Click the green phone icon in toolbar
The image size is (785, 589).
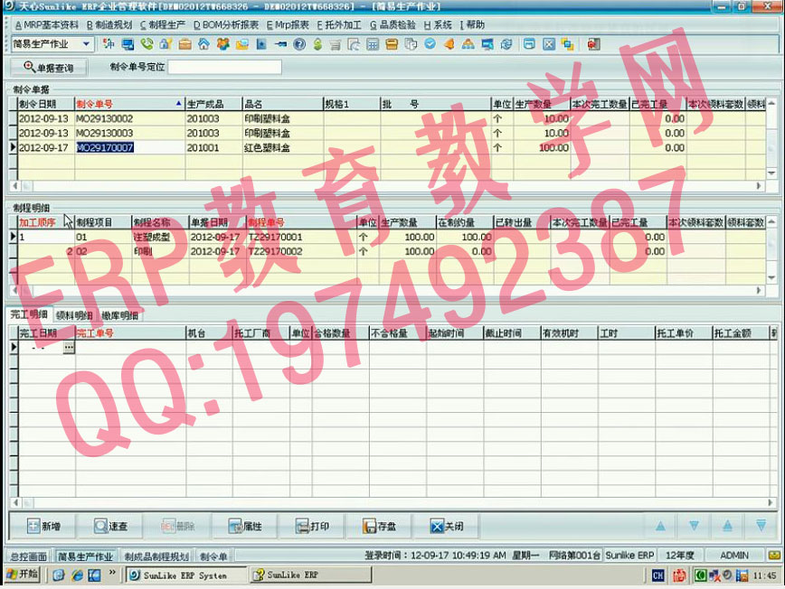click(x=147, y=44)
